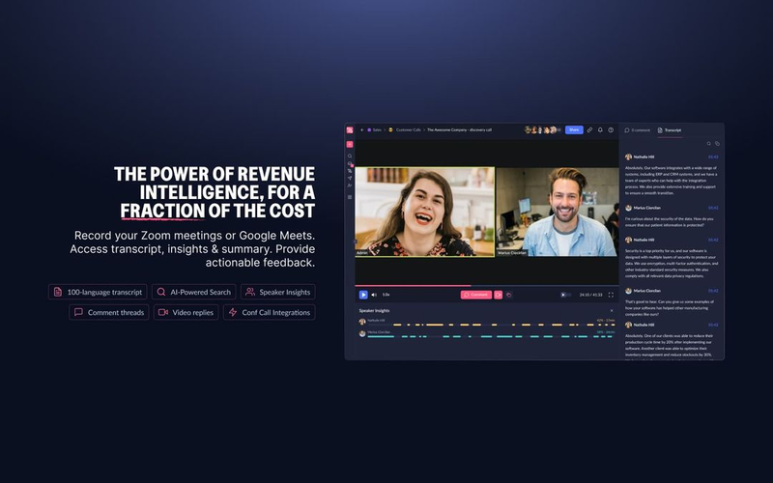Change playback speed from 1.0x

386,295
